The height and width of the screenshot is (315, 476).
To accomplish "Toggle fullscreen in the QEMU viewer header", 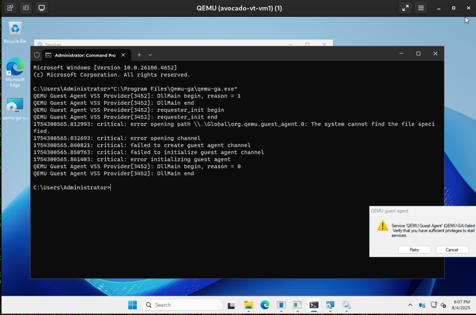I will click(405, 8).
